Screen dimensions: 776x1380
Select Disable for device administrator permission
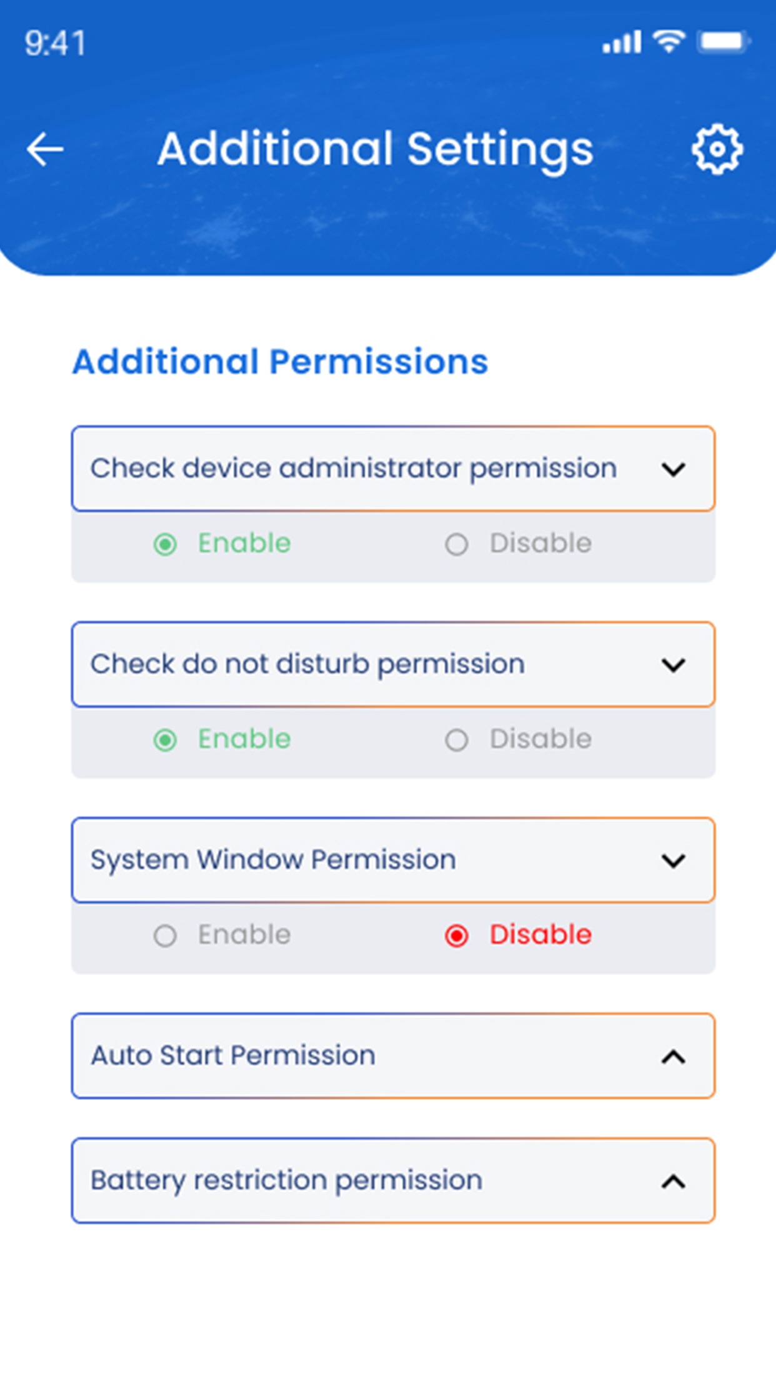click(518, 544)
